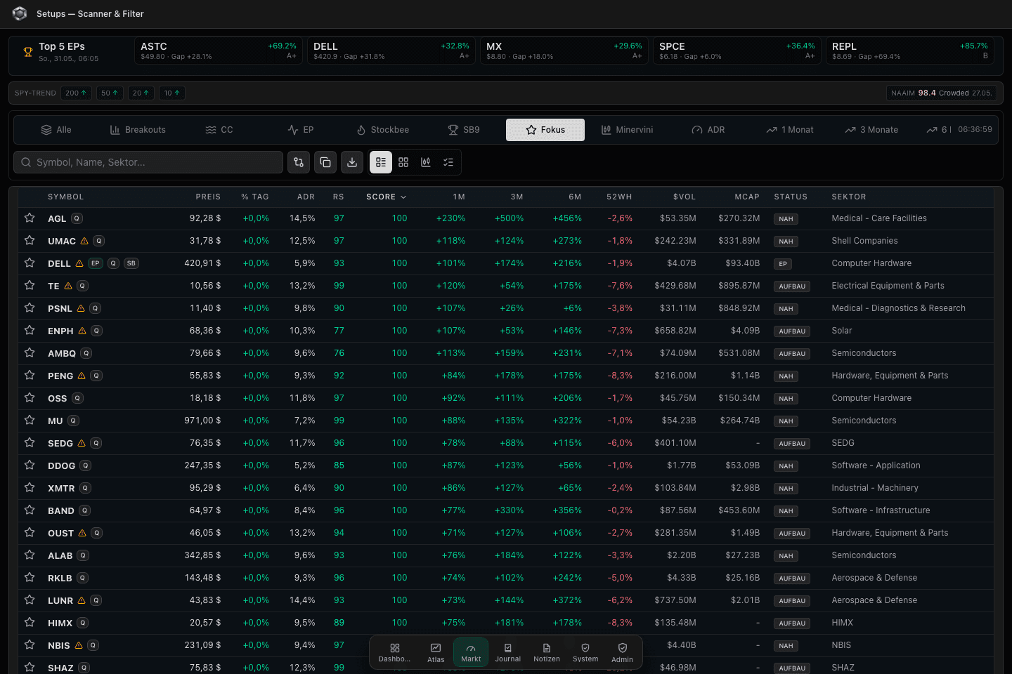Toggle favorite star for DELL
1012x674 pixels.
30,263
